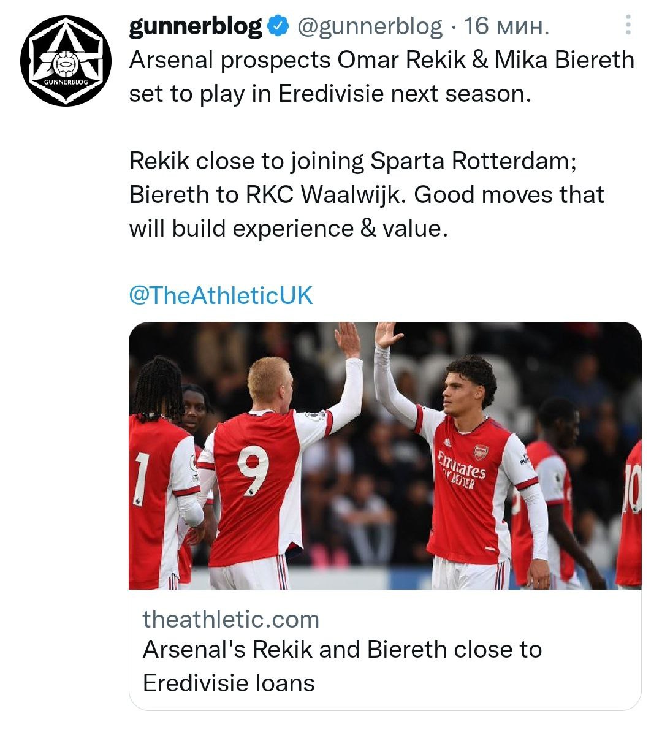Click the gunnerblog display name
The image size is (662, 730).
tap(196, 26)
